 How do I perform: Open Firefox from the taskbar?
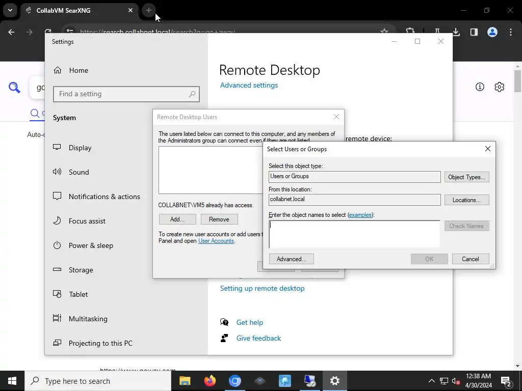point(210,381)
